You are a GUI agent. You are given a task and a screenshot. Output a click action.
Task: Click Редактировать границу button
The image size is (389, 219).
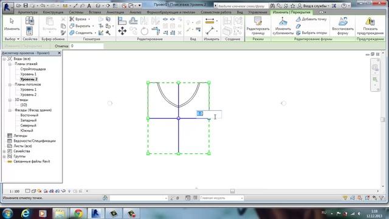258,26
